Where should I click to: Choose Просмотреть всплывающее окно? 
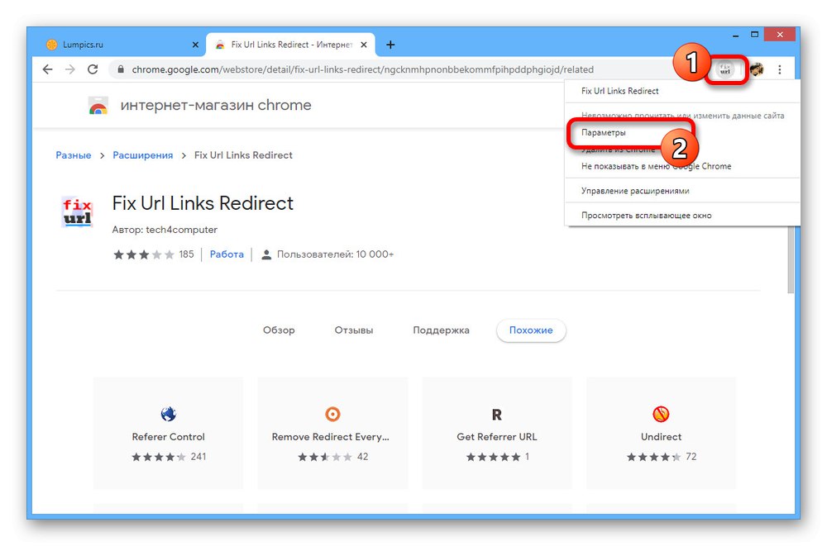click(x=646, y=216)
